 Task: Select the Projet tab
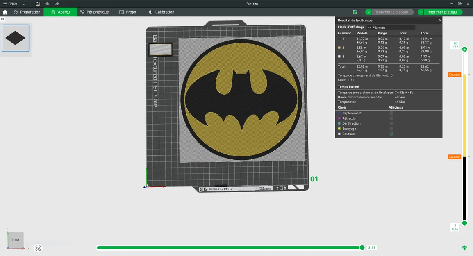(128, 12)
